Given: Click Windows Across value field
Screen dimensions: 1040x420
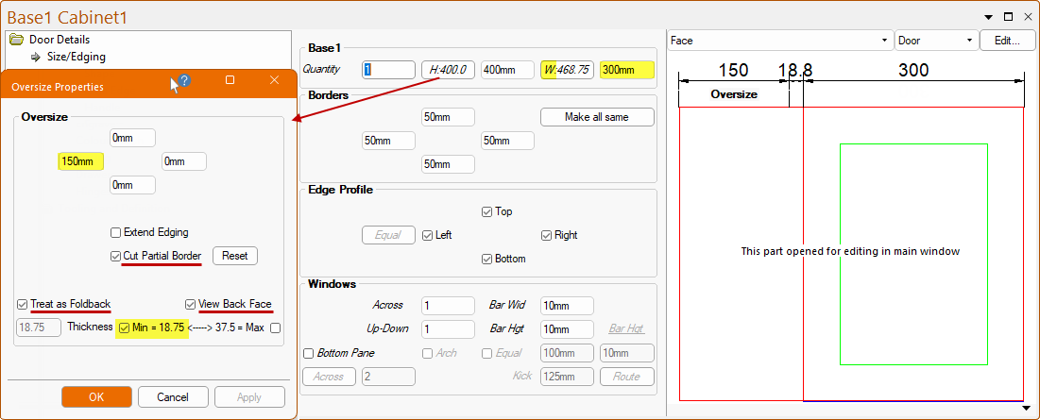Looking at the screenshot, I should coord(449,306).
